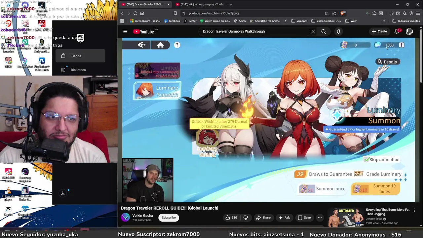423x238 pixels.
Task: Go back in browser history
Action: pyautogui.click(x=122, y=13)
